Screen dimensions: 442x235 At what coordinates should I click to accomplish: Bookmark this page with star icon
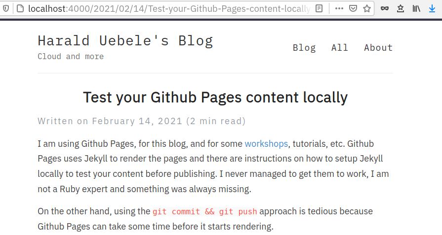(367, 9)
